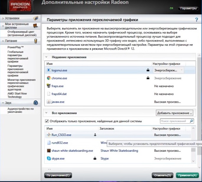
Task: Click the green pin icon beside Параметры
Action: coord(171,8)
